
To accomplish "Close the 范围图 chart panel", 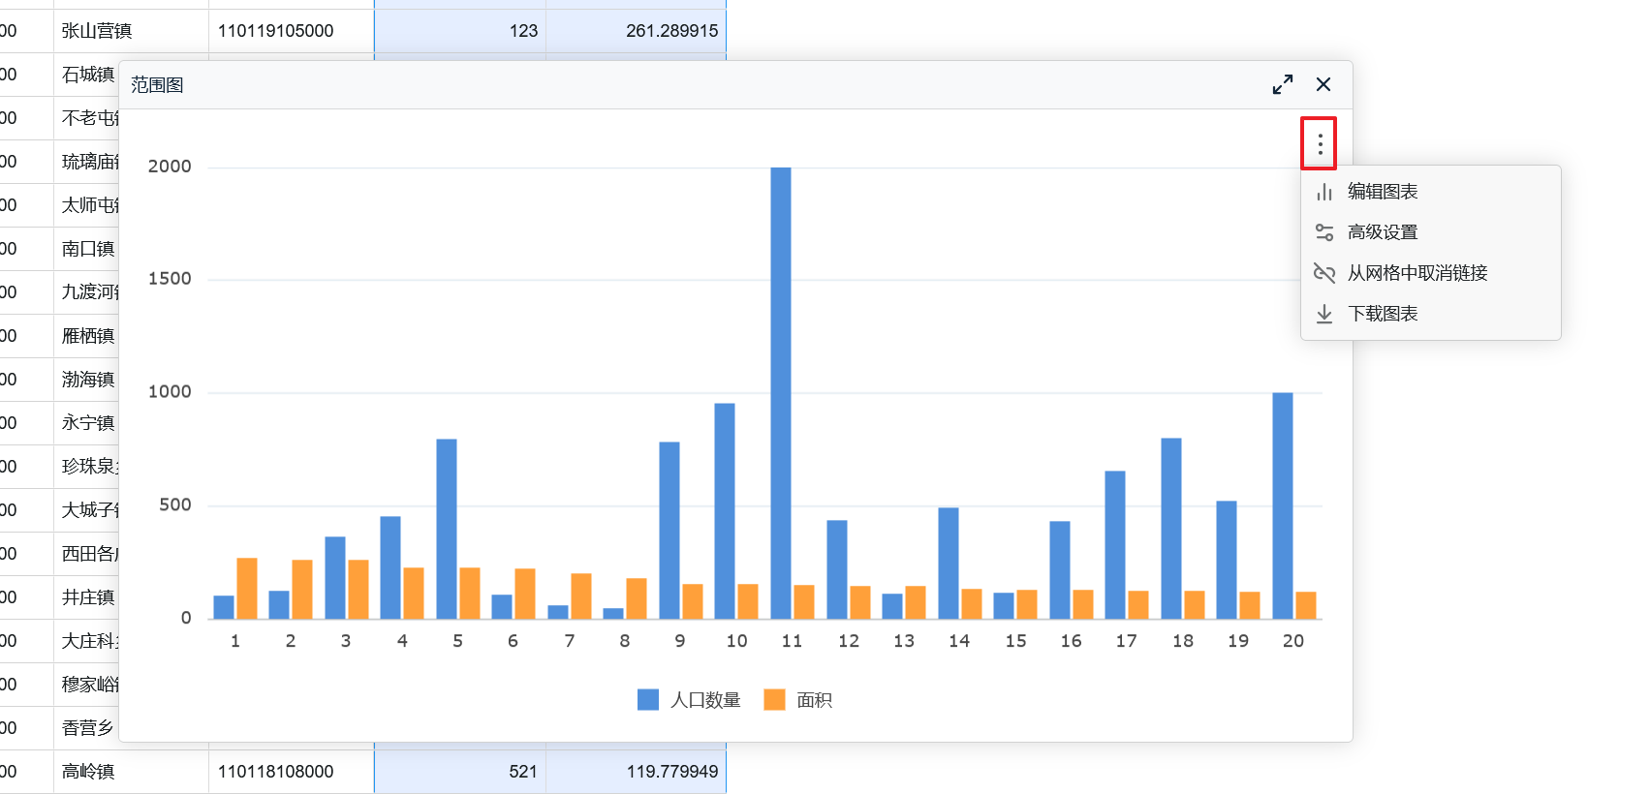I will (1323, 85).
